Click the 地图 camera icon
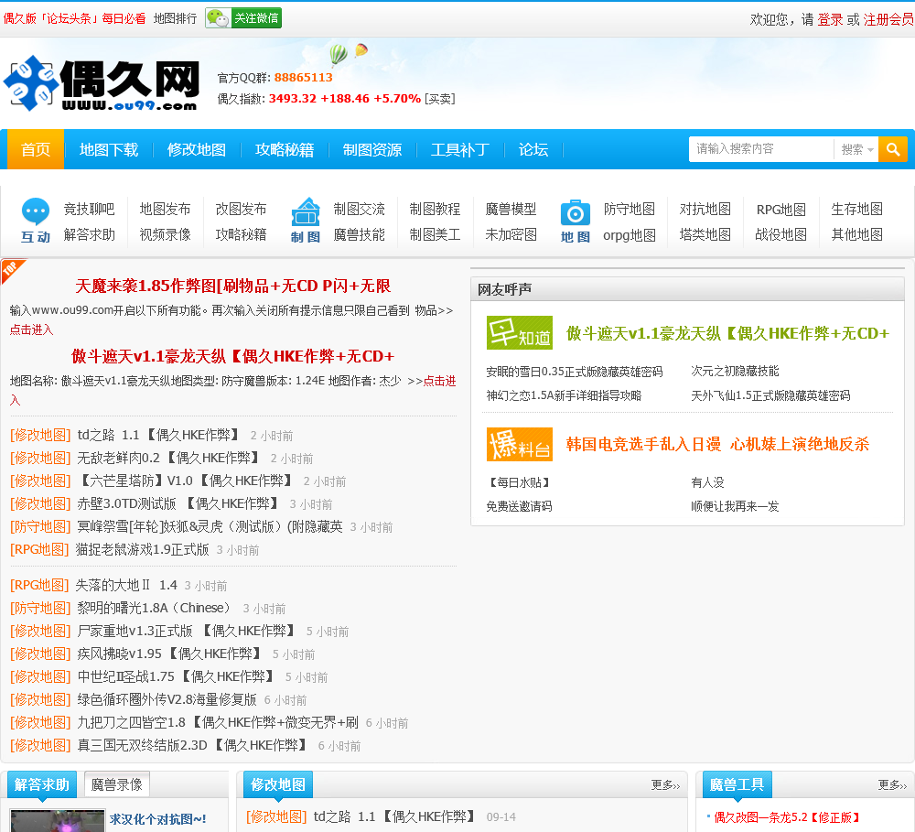The height and width of the screenshot is (832, 915). click(x=576, y=213)
